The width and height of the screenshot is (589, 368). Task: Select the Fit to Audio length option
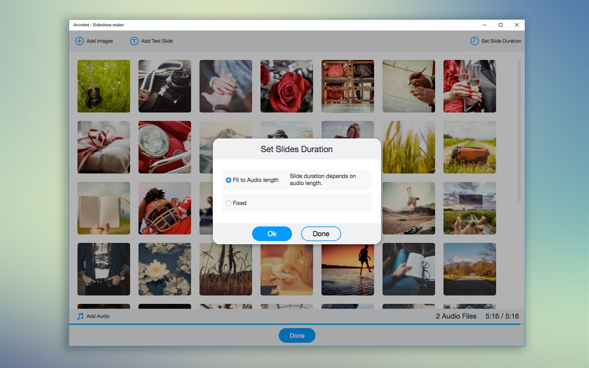tap(228, 180)
